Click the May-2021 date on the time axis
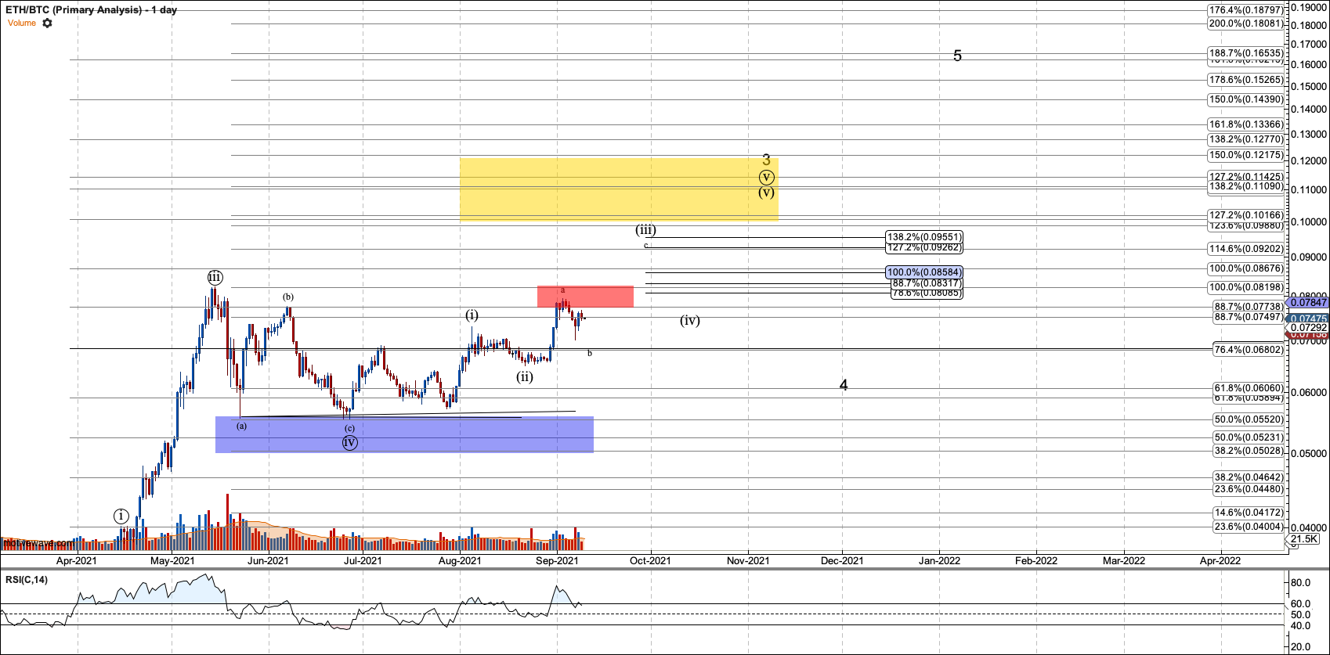This screenshot has height=655, width=1330. point(172,560)
